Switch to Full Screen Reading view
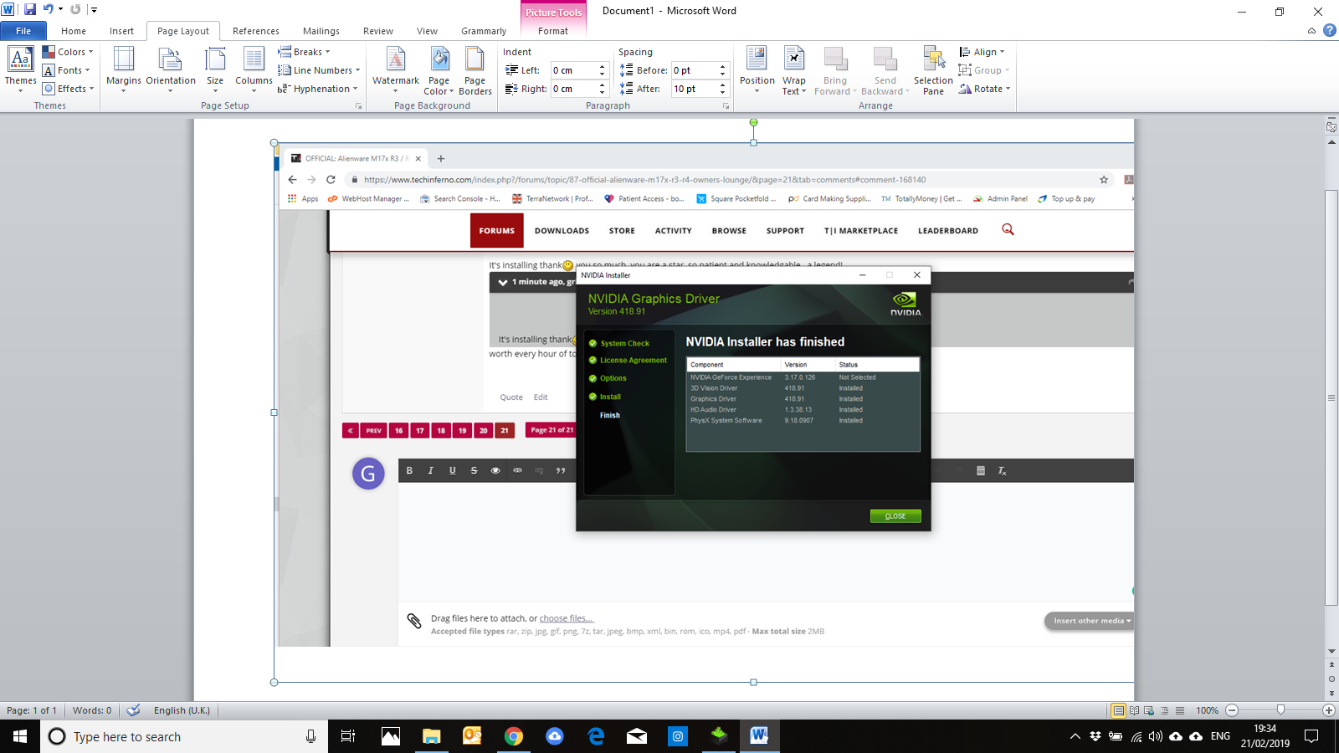 pos(1134,710)
